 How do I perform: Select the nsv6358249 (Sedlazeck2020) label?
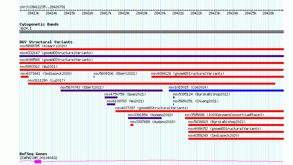(x=214, y=135)
